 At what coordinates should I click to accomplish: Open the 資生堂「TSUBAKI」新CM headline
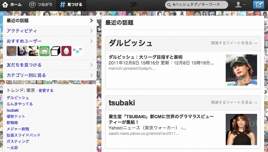pos(161,119)
